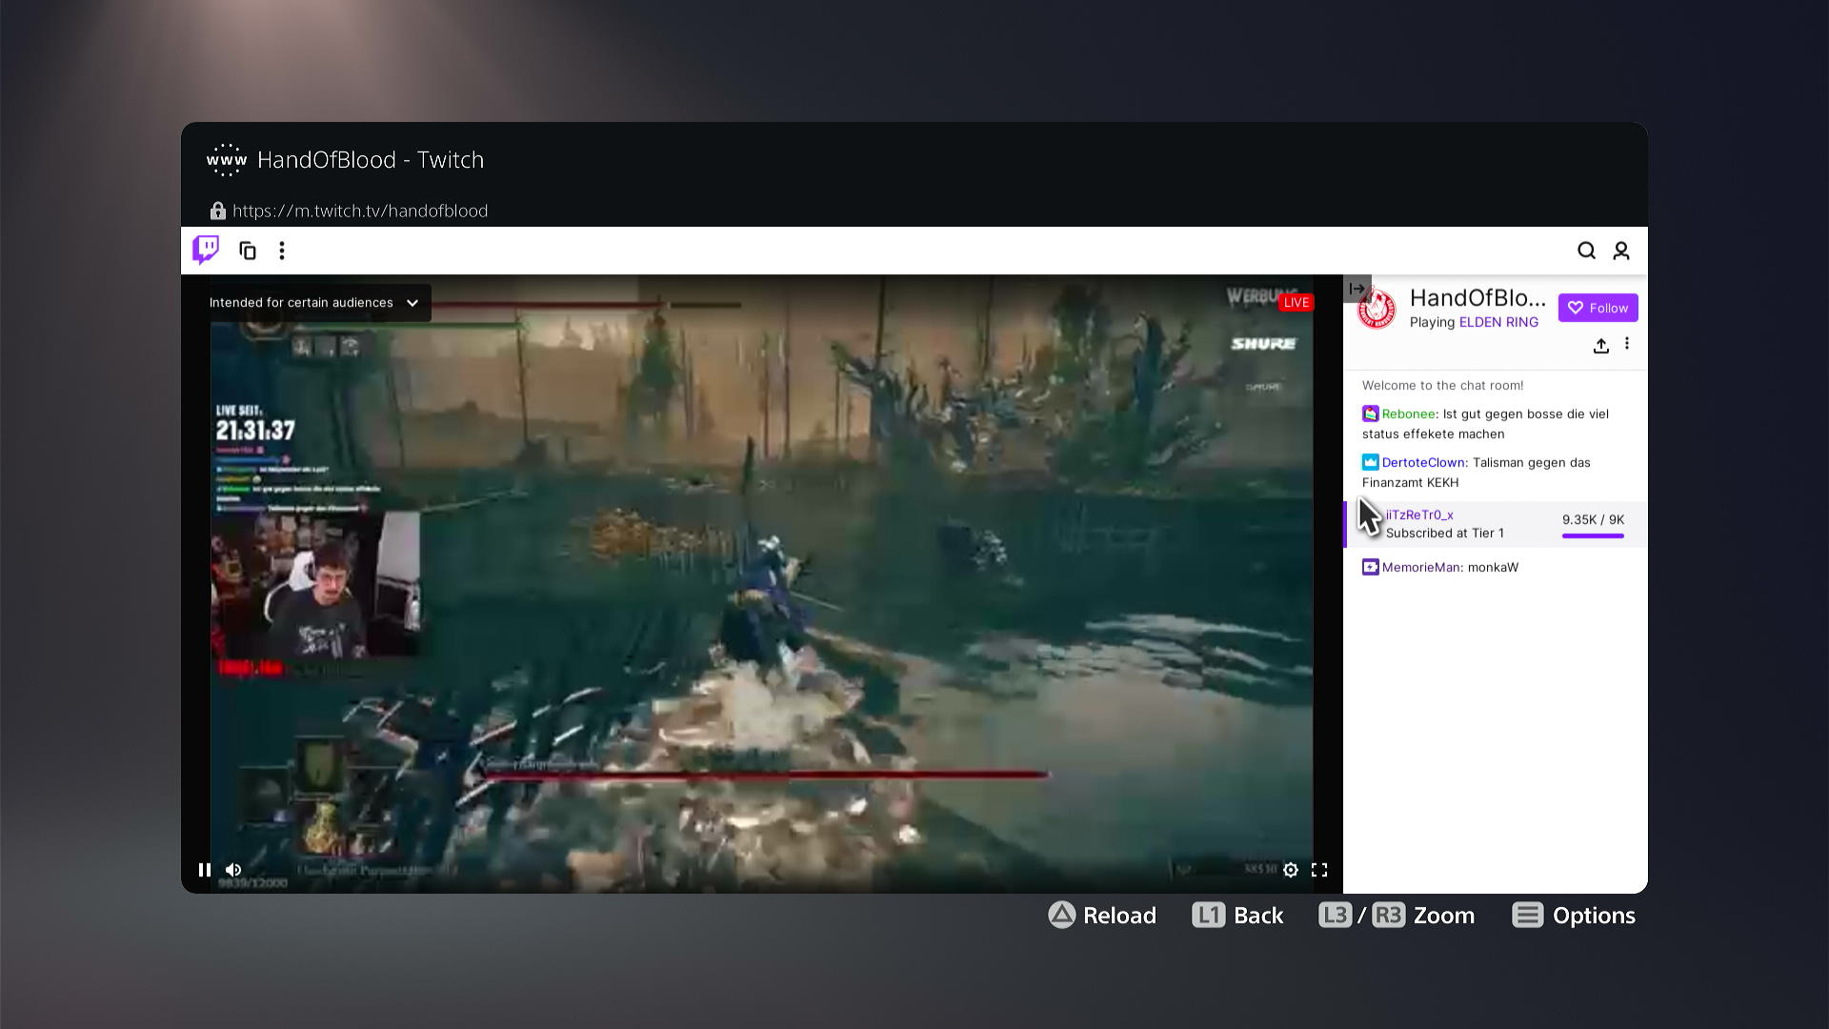Click the browser URL m.twitch.tv/handofblood

click(360, 211)
